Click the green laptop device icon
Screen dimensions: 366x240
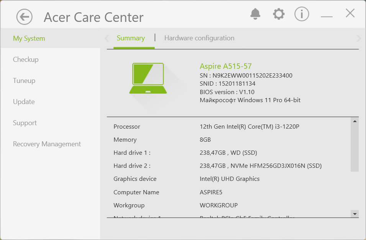point(148,79)
